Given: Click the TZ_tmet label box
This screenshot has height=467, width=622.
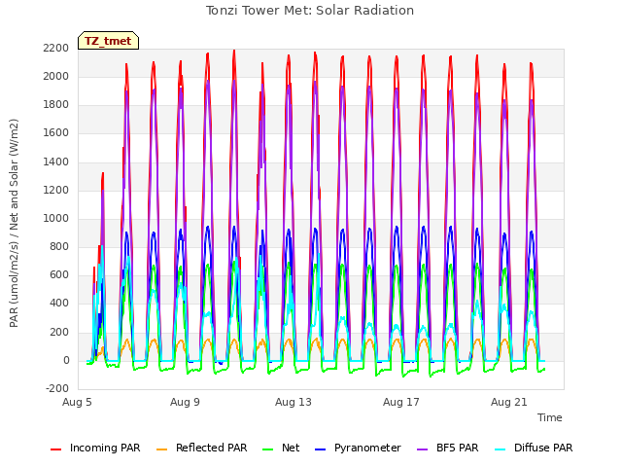Looking at the screenshot, I should [108, 41].
